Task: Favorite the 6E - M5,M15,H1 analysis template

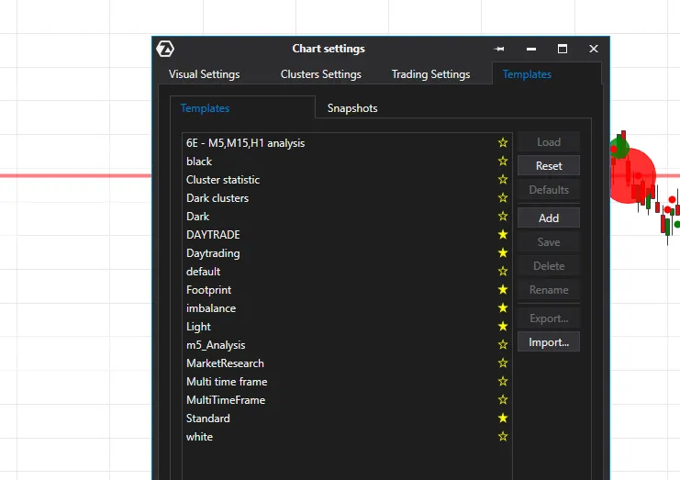Action: (503, 143)
